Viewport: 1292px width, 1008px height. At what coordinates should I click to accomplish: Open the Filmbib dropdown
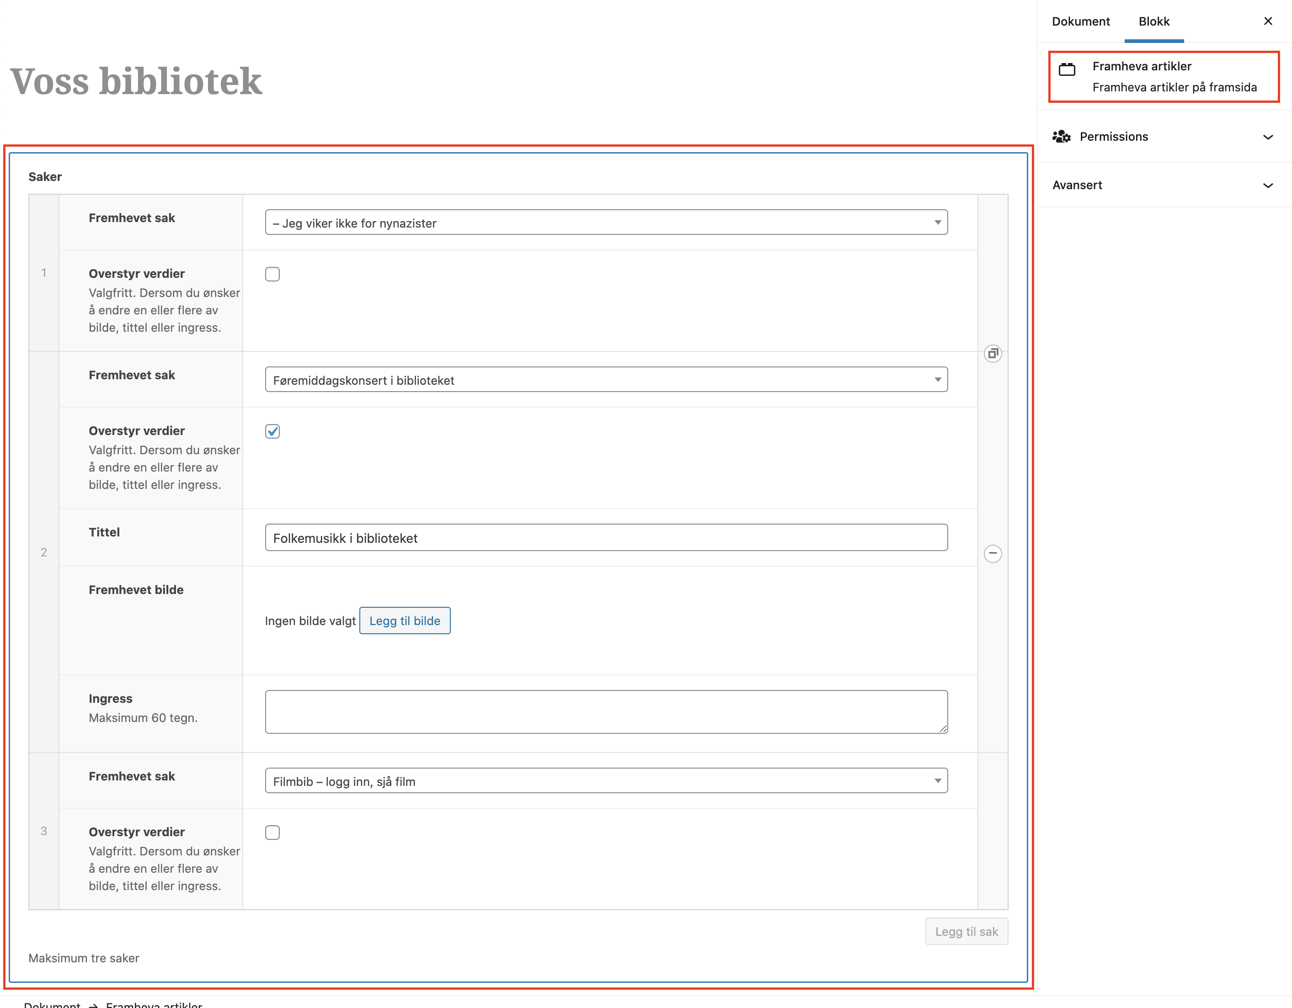pyautogui.click(x=606, y=781)
